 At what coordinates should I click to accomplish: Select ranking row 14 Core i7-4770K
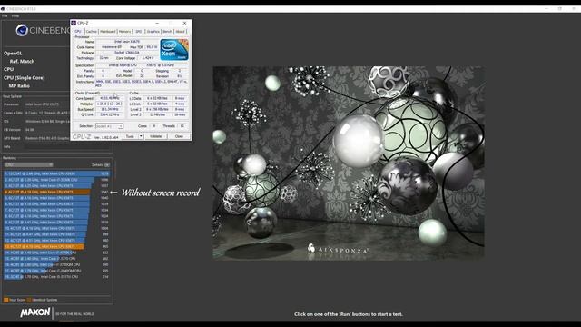pyautogui.click(x=57, y=253)
